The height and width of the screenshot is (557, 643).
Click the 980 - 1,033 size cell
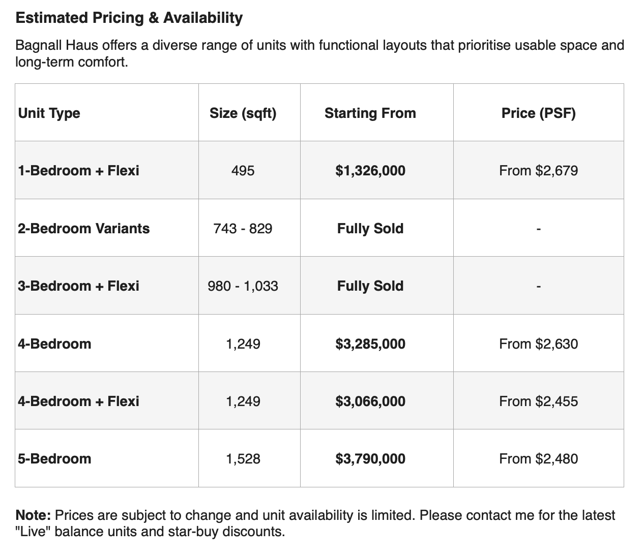(243, 286)
